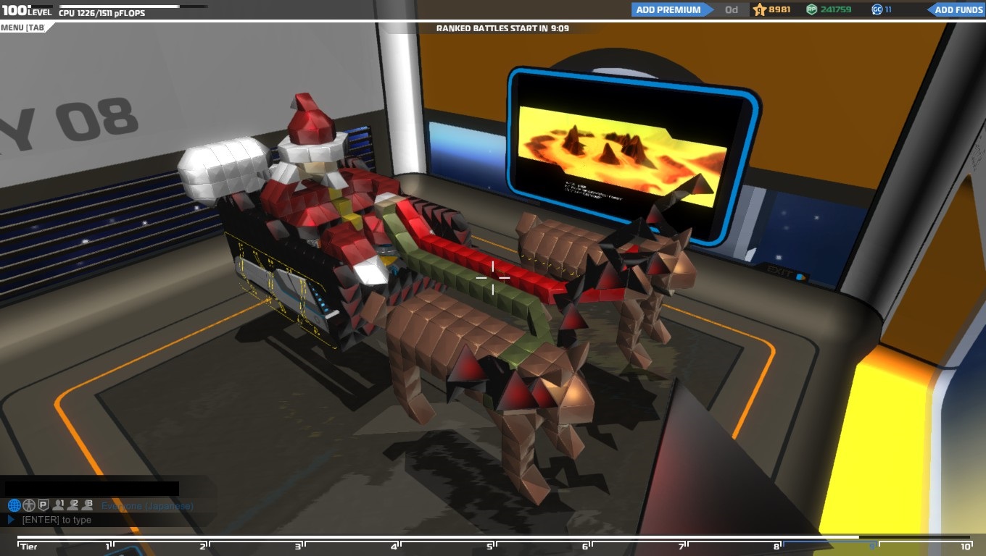Select chat channel user 2 icon
Screen dimensions: 986x556
click(73, 505)
